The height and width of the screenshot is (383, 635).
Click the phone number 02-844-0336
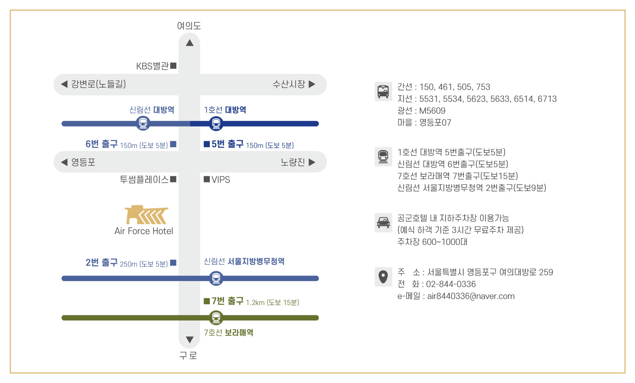point(451,284)
